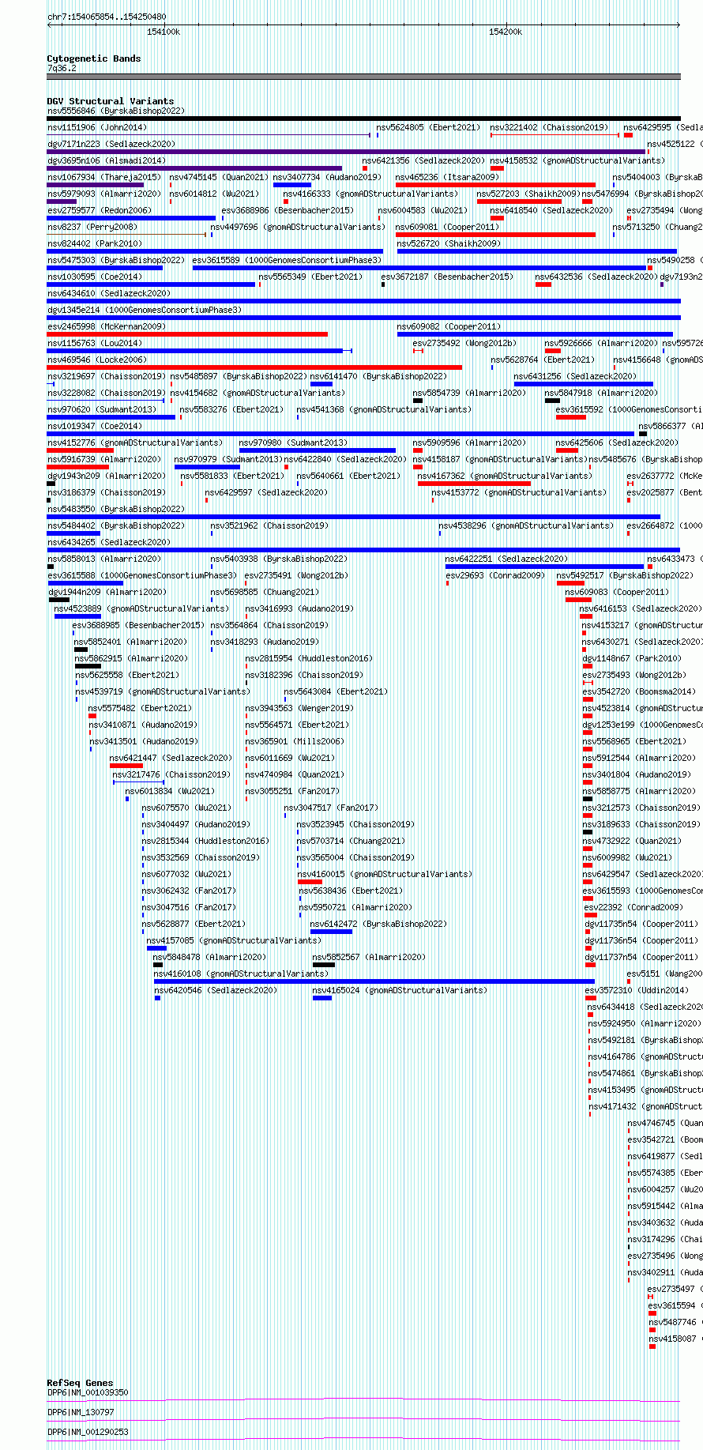Open the DPP6|NM_130797 transcript
The image size is (703, 1450).
click(81, 1412)
